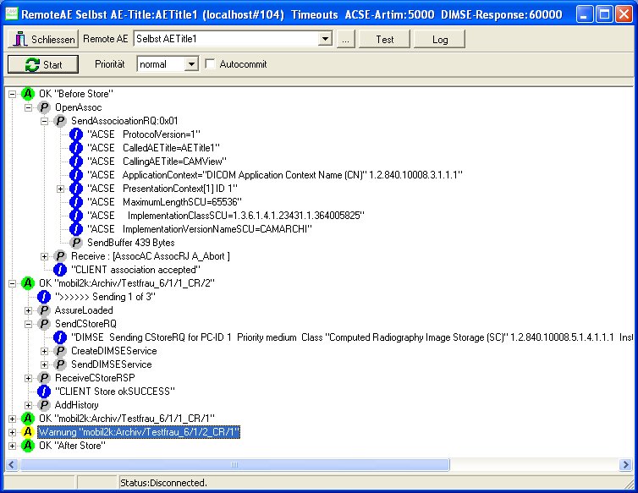This screenshot has width=638, height=493.
Task: Click info icon of ProtocolVersion=1 row
Action: pyautogui.click(x=76, y=134)
